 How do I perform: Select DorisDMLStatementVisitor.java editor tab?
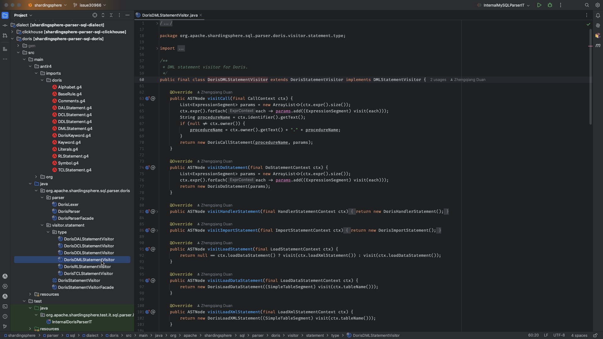tap(170, 15)
